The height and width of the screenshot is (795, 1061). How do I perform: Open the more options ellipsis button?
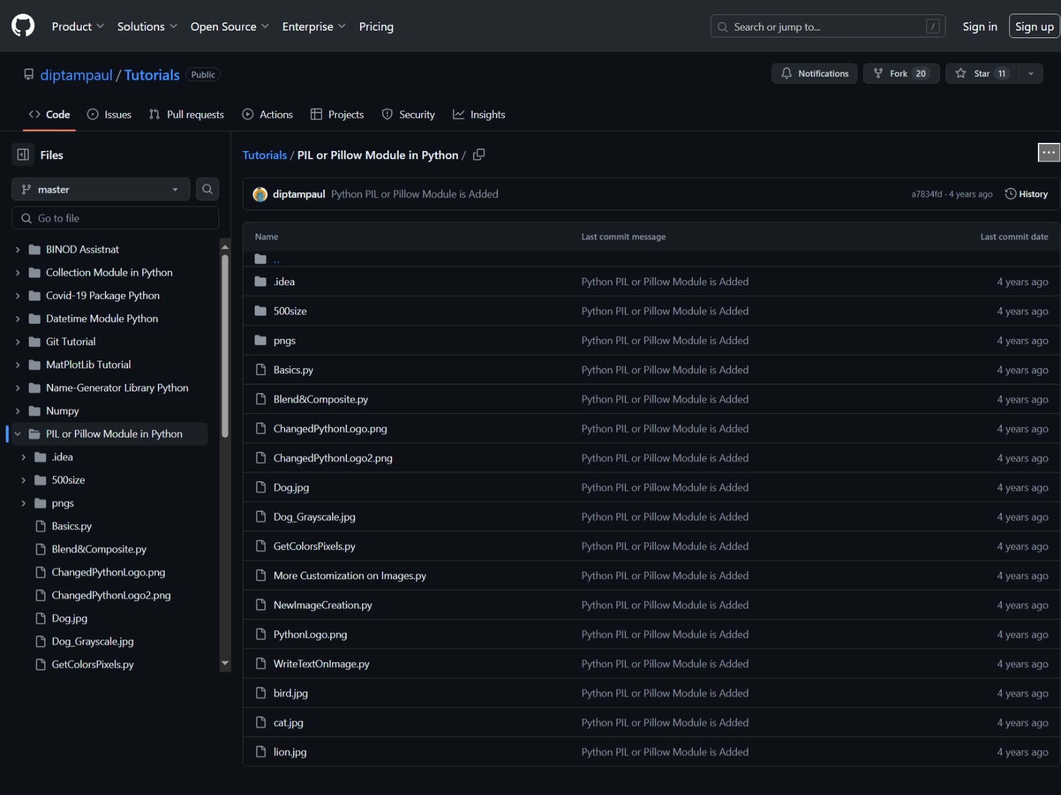[1049, 152]
